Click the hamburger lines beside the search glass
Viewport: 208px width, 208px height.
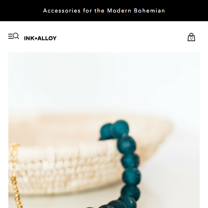point(11,36)
